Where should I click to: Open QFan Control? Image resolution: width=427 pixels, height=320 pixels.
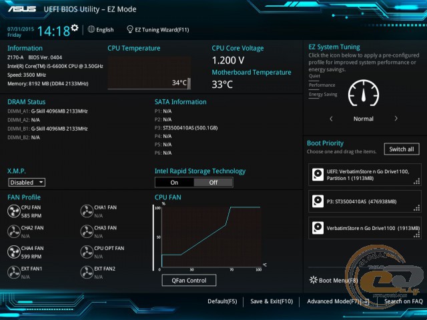point(189,280)
